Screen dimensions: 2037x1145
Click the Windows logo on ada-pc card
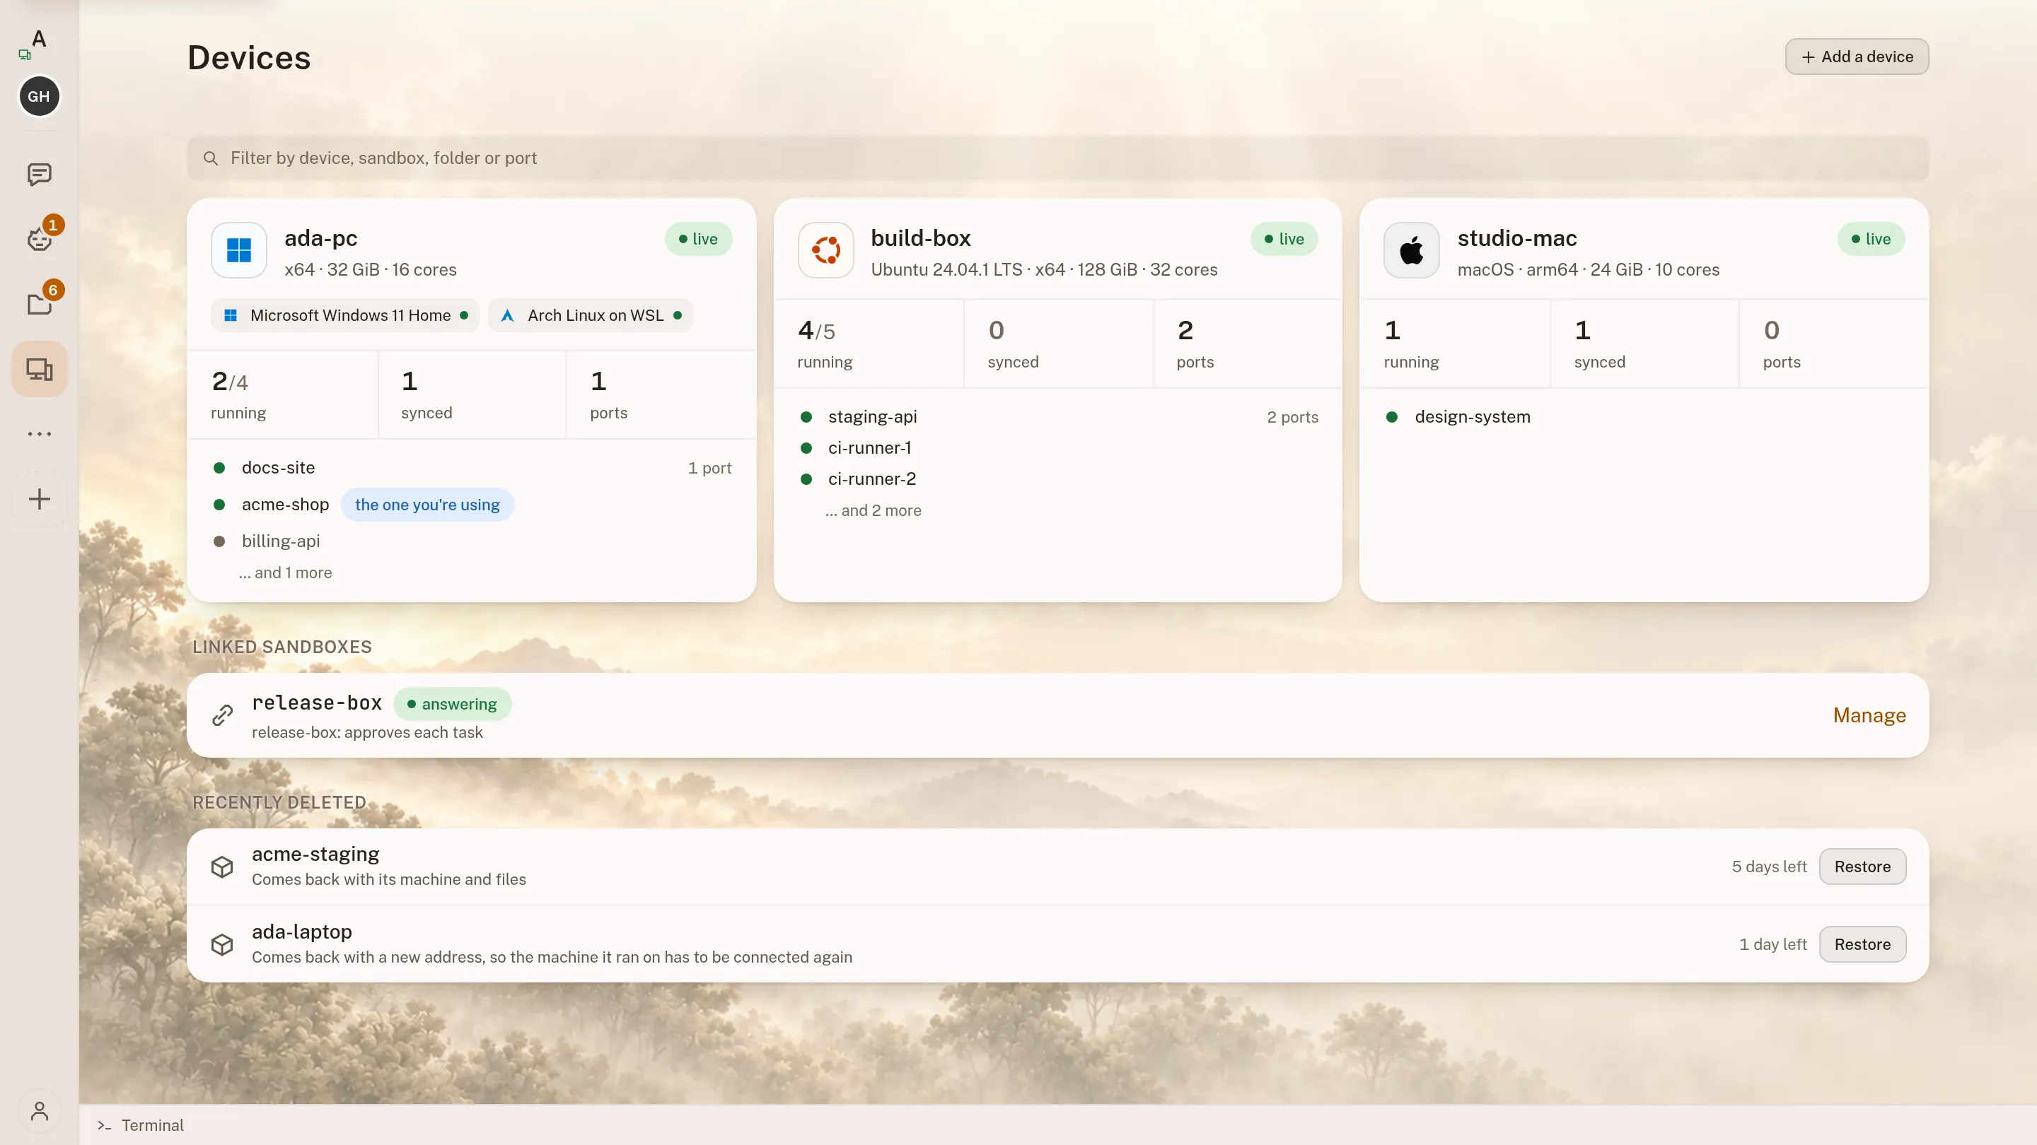coord(239,250)
